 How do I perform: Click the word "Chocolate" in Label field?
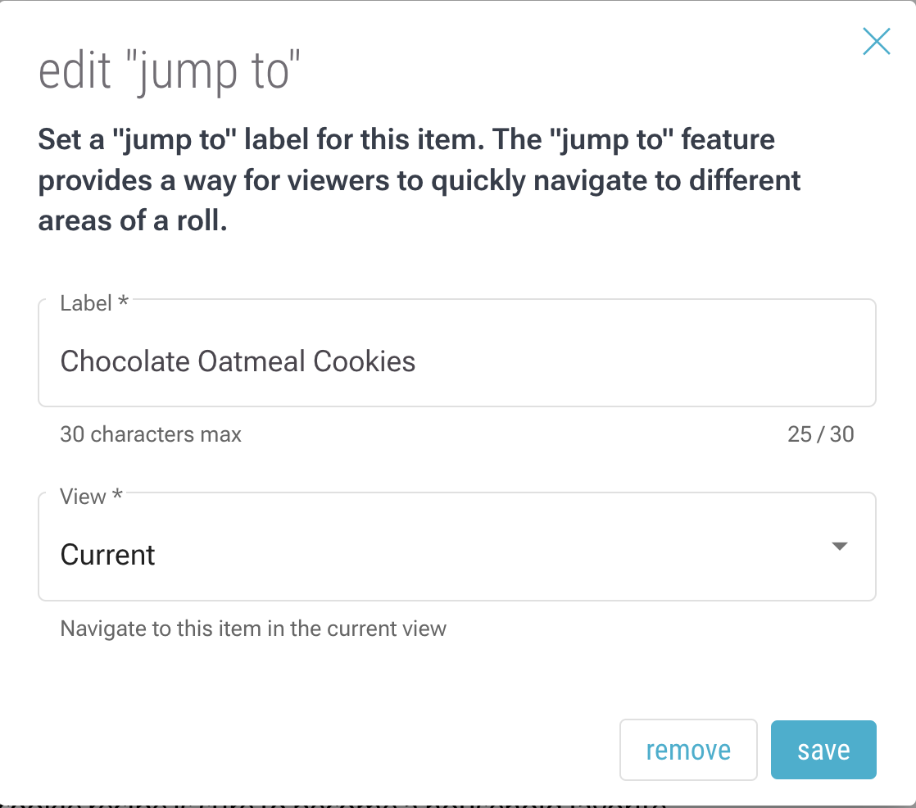click(125, 361)
